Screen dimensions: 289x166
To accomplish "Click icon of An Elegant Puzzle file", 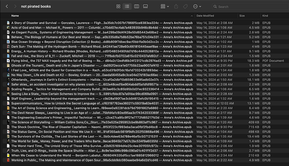I will [8, 32].
